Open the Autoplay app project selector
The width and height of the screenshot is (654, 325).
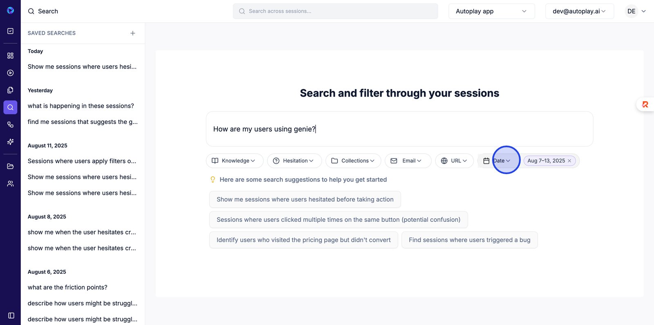[491, 11]
